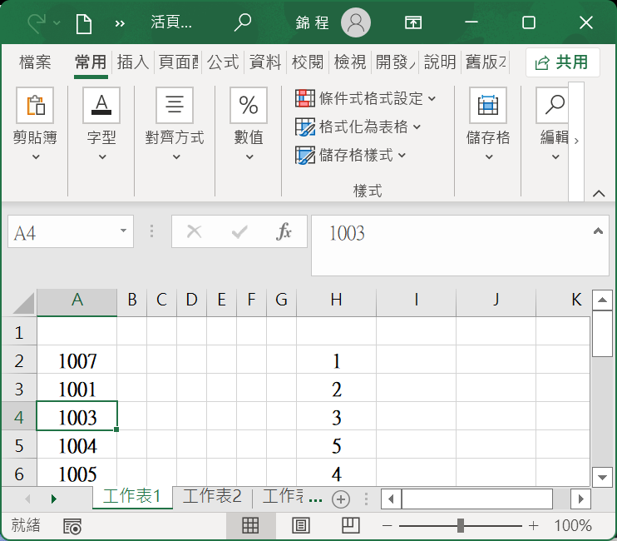Open 儲存格樣式 dropdown

[351, 155]
